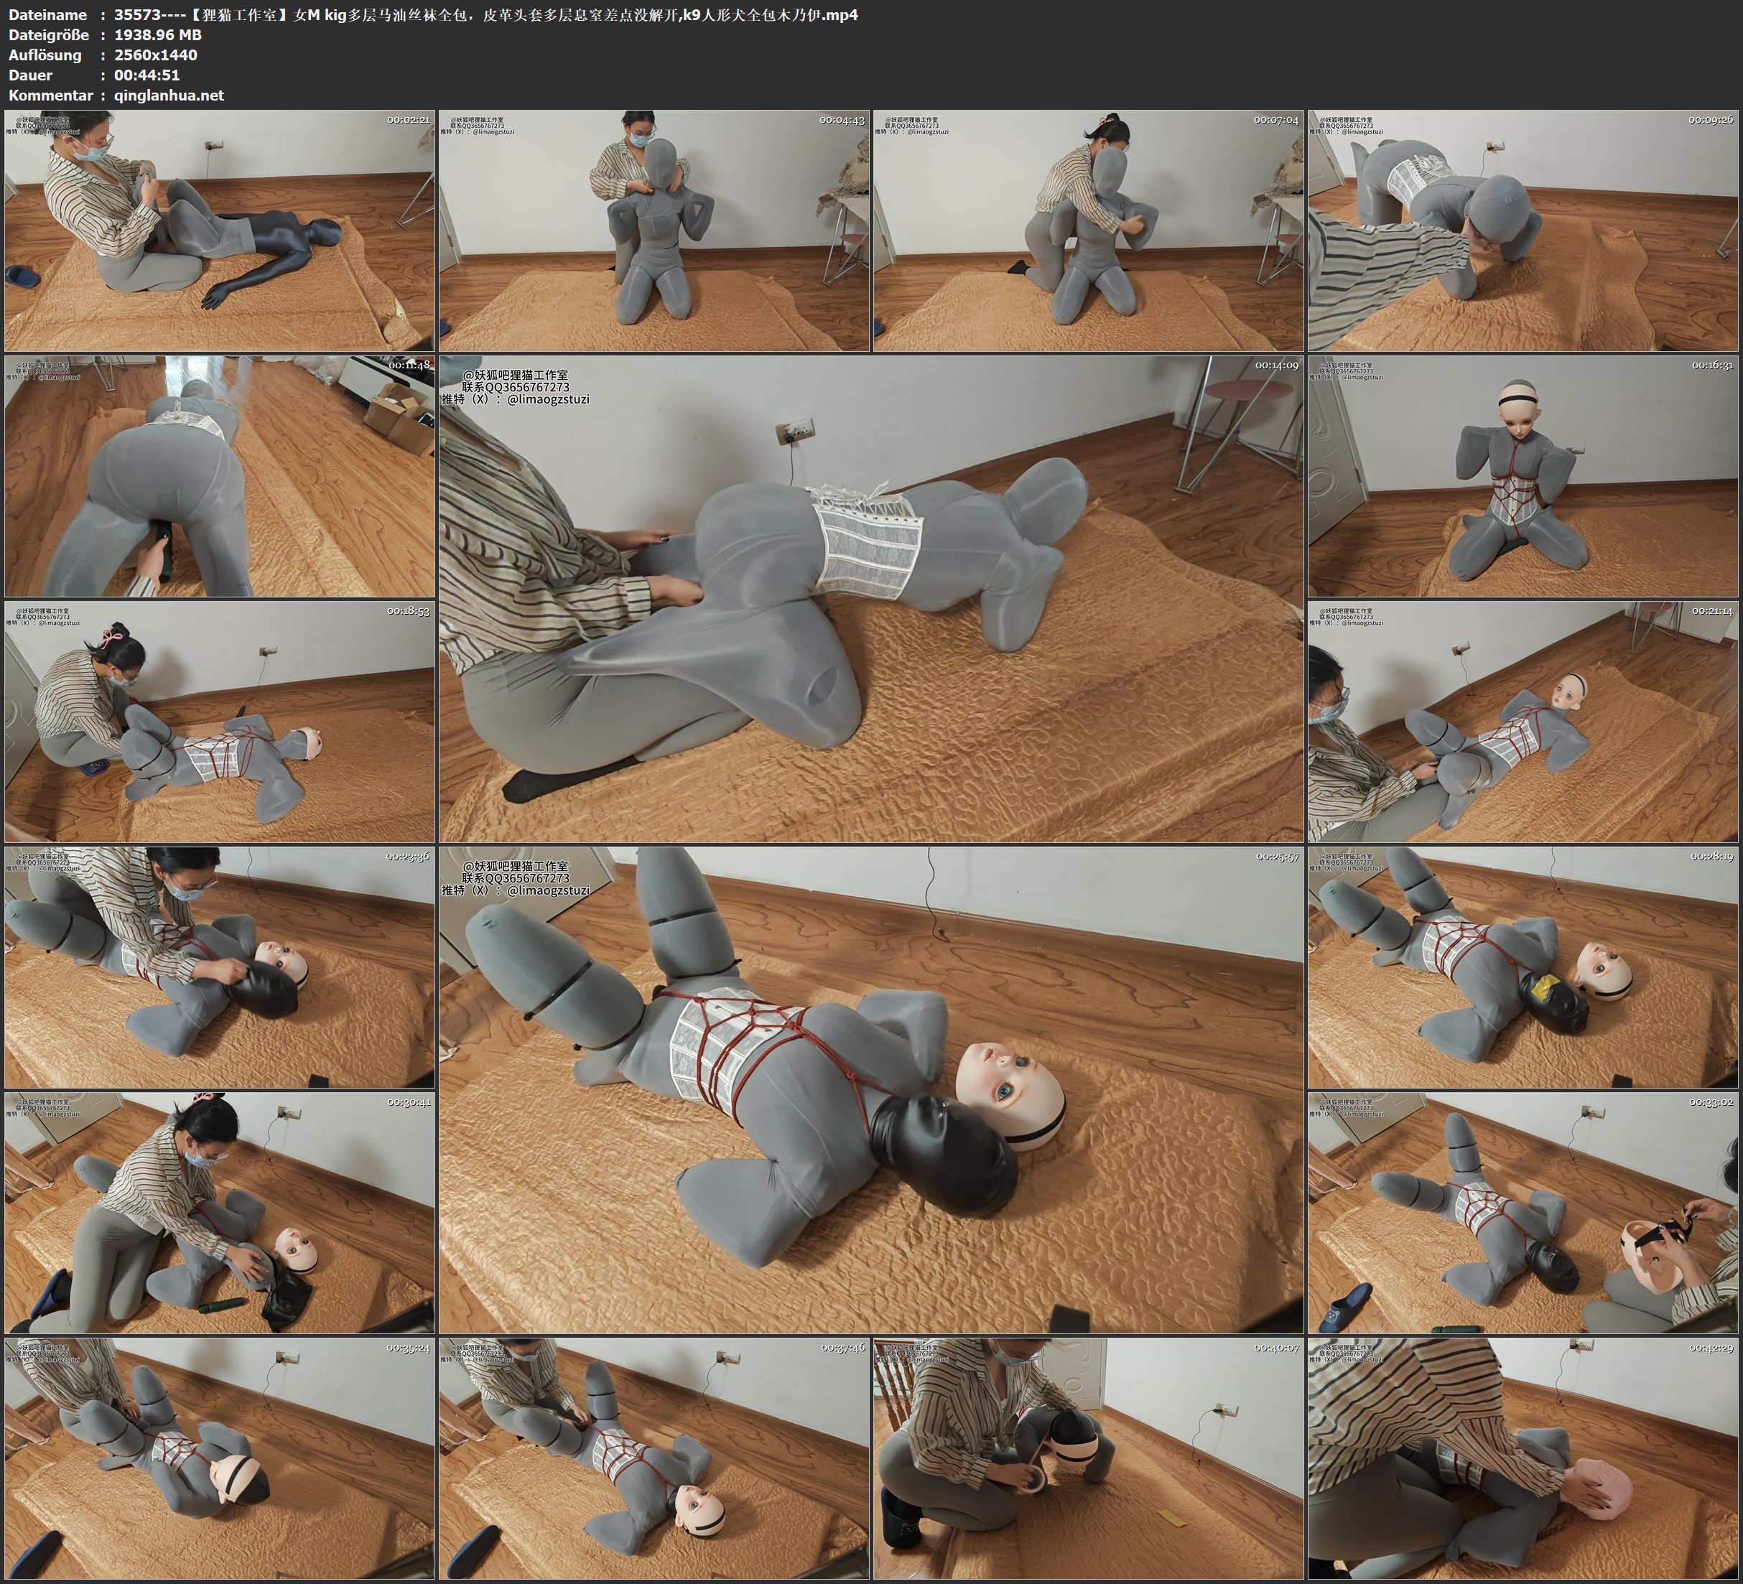Select the frame at 00:21:14
The image size is (1743, 1584).
point(1523,722)
